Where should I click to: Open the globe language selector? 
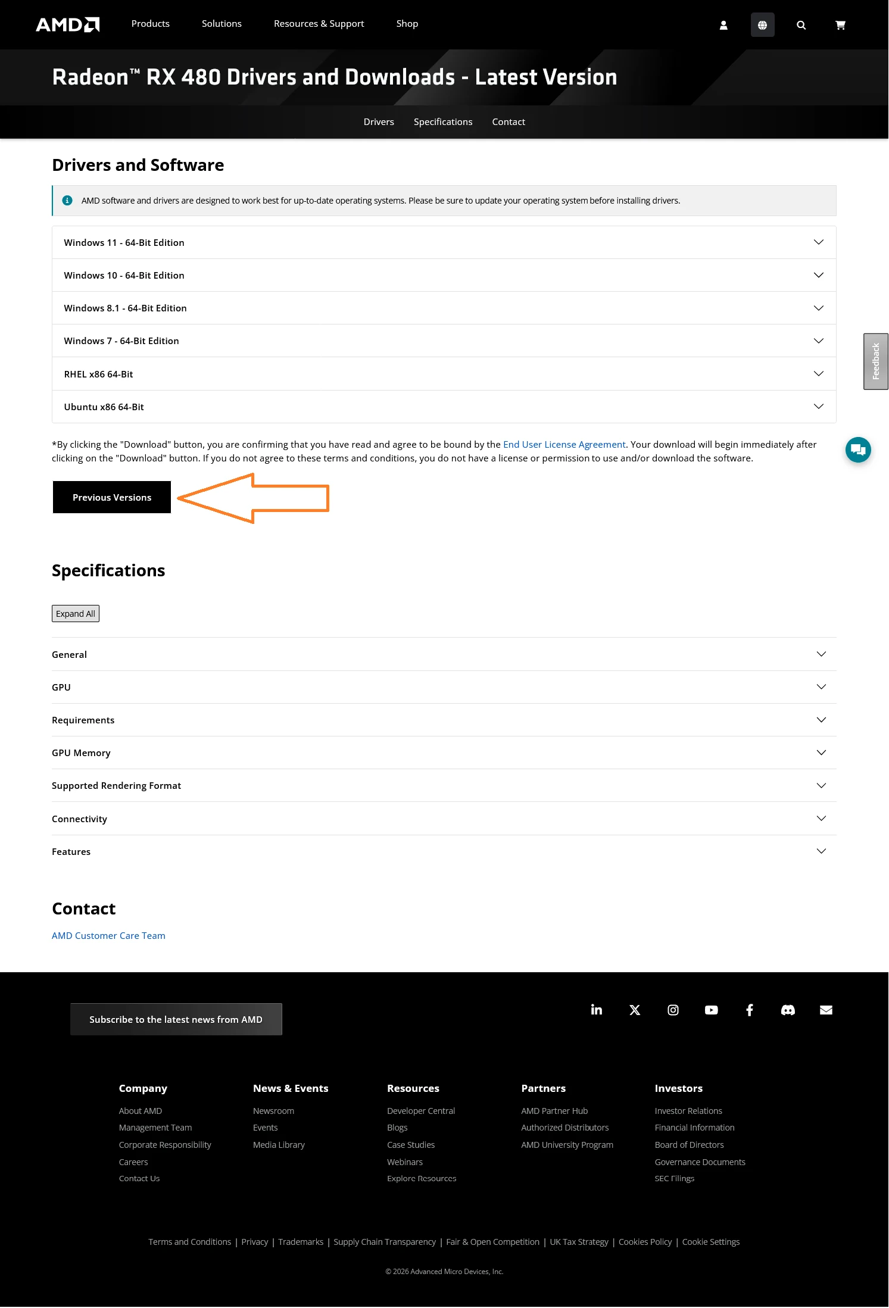tap(762, 25)
